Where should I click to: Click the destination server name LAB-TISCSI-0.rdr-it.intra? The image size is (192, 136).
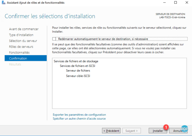coord(172,17)
